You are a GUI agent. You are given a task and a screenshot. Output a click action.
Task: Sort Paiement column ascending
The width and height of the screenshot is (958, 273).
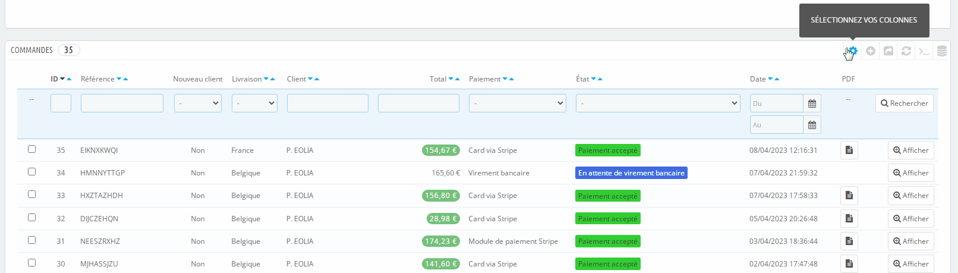point(511,79)
